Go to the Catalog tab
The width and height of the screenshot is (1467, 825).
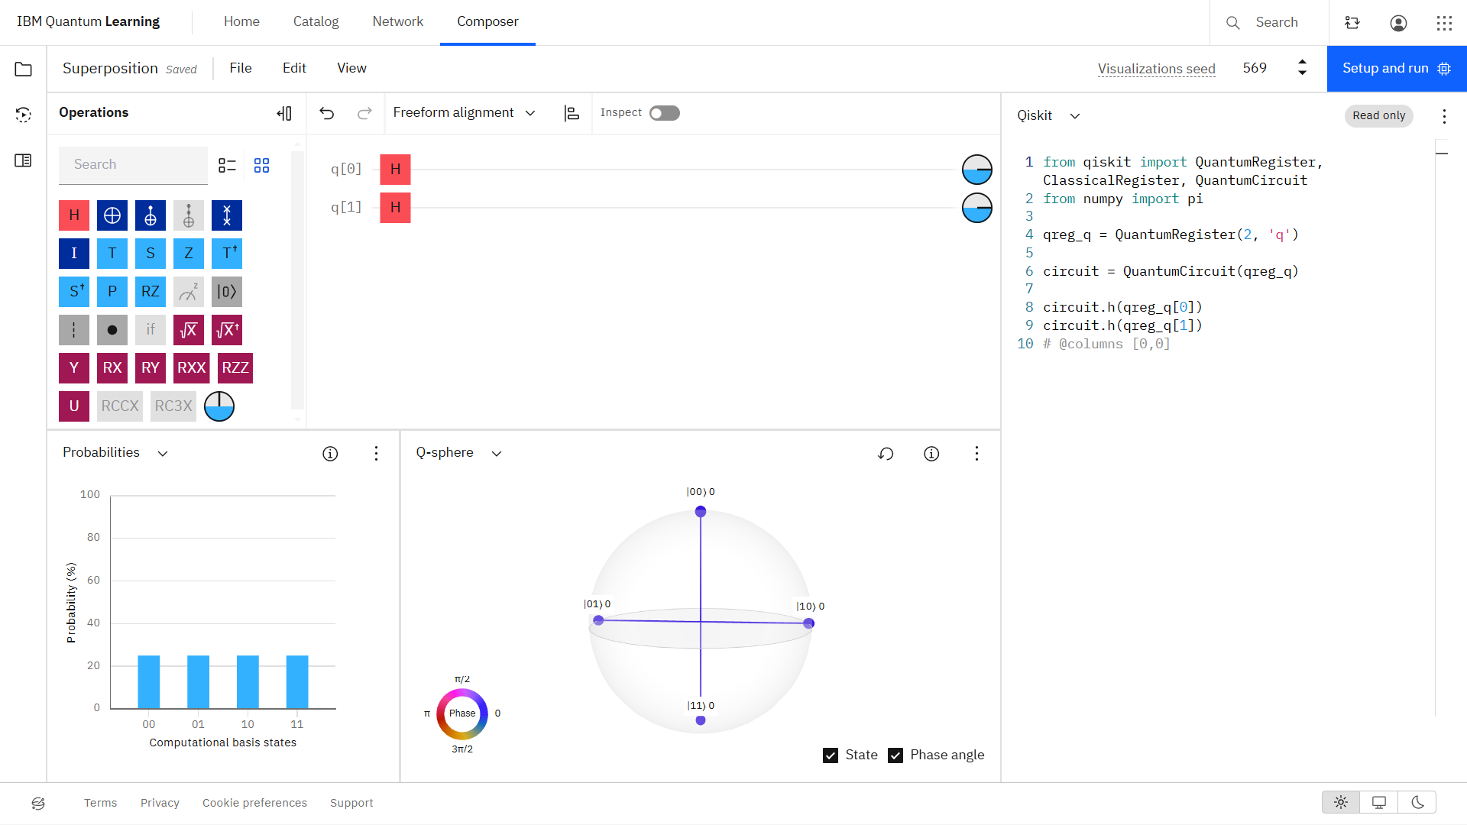point(316,22)
